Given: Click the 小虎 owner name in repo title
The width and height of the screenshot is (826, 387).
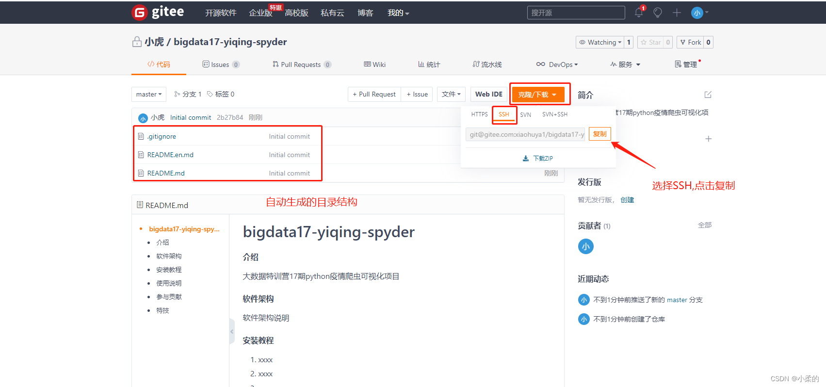Looking at the screenshot, I should pos(154,42).
